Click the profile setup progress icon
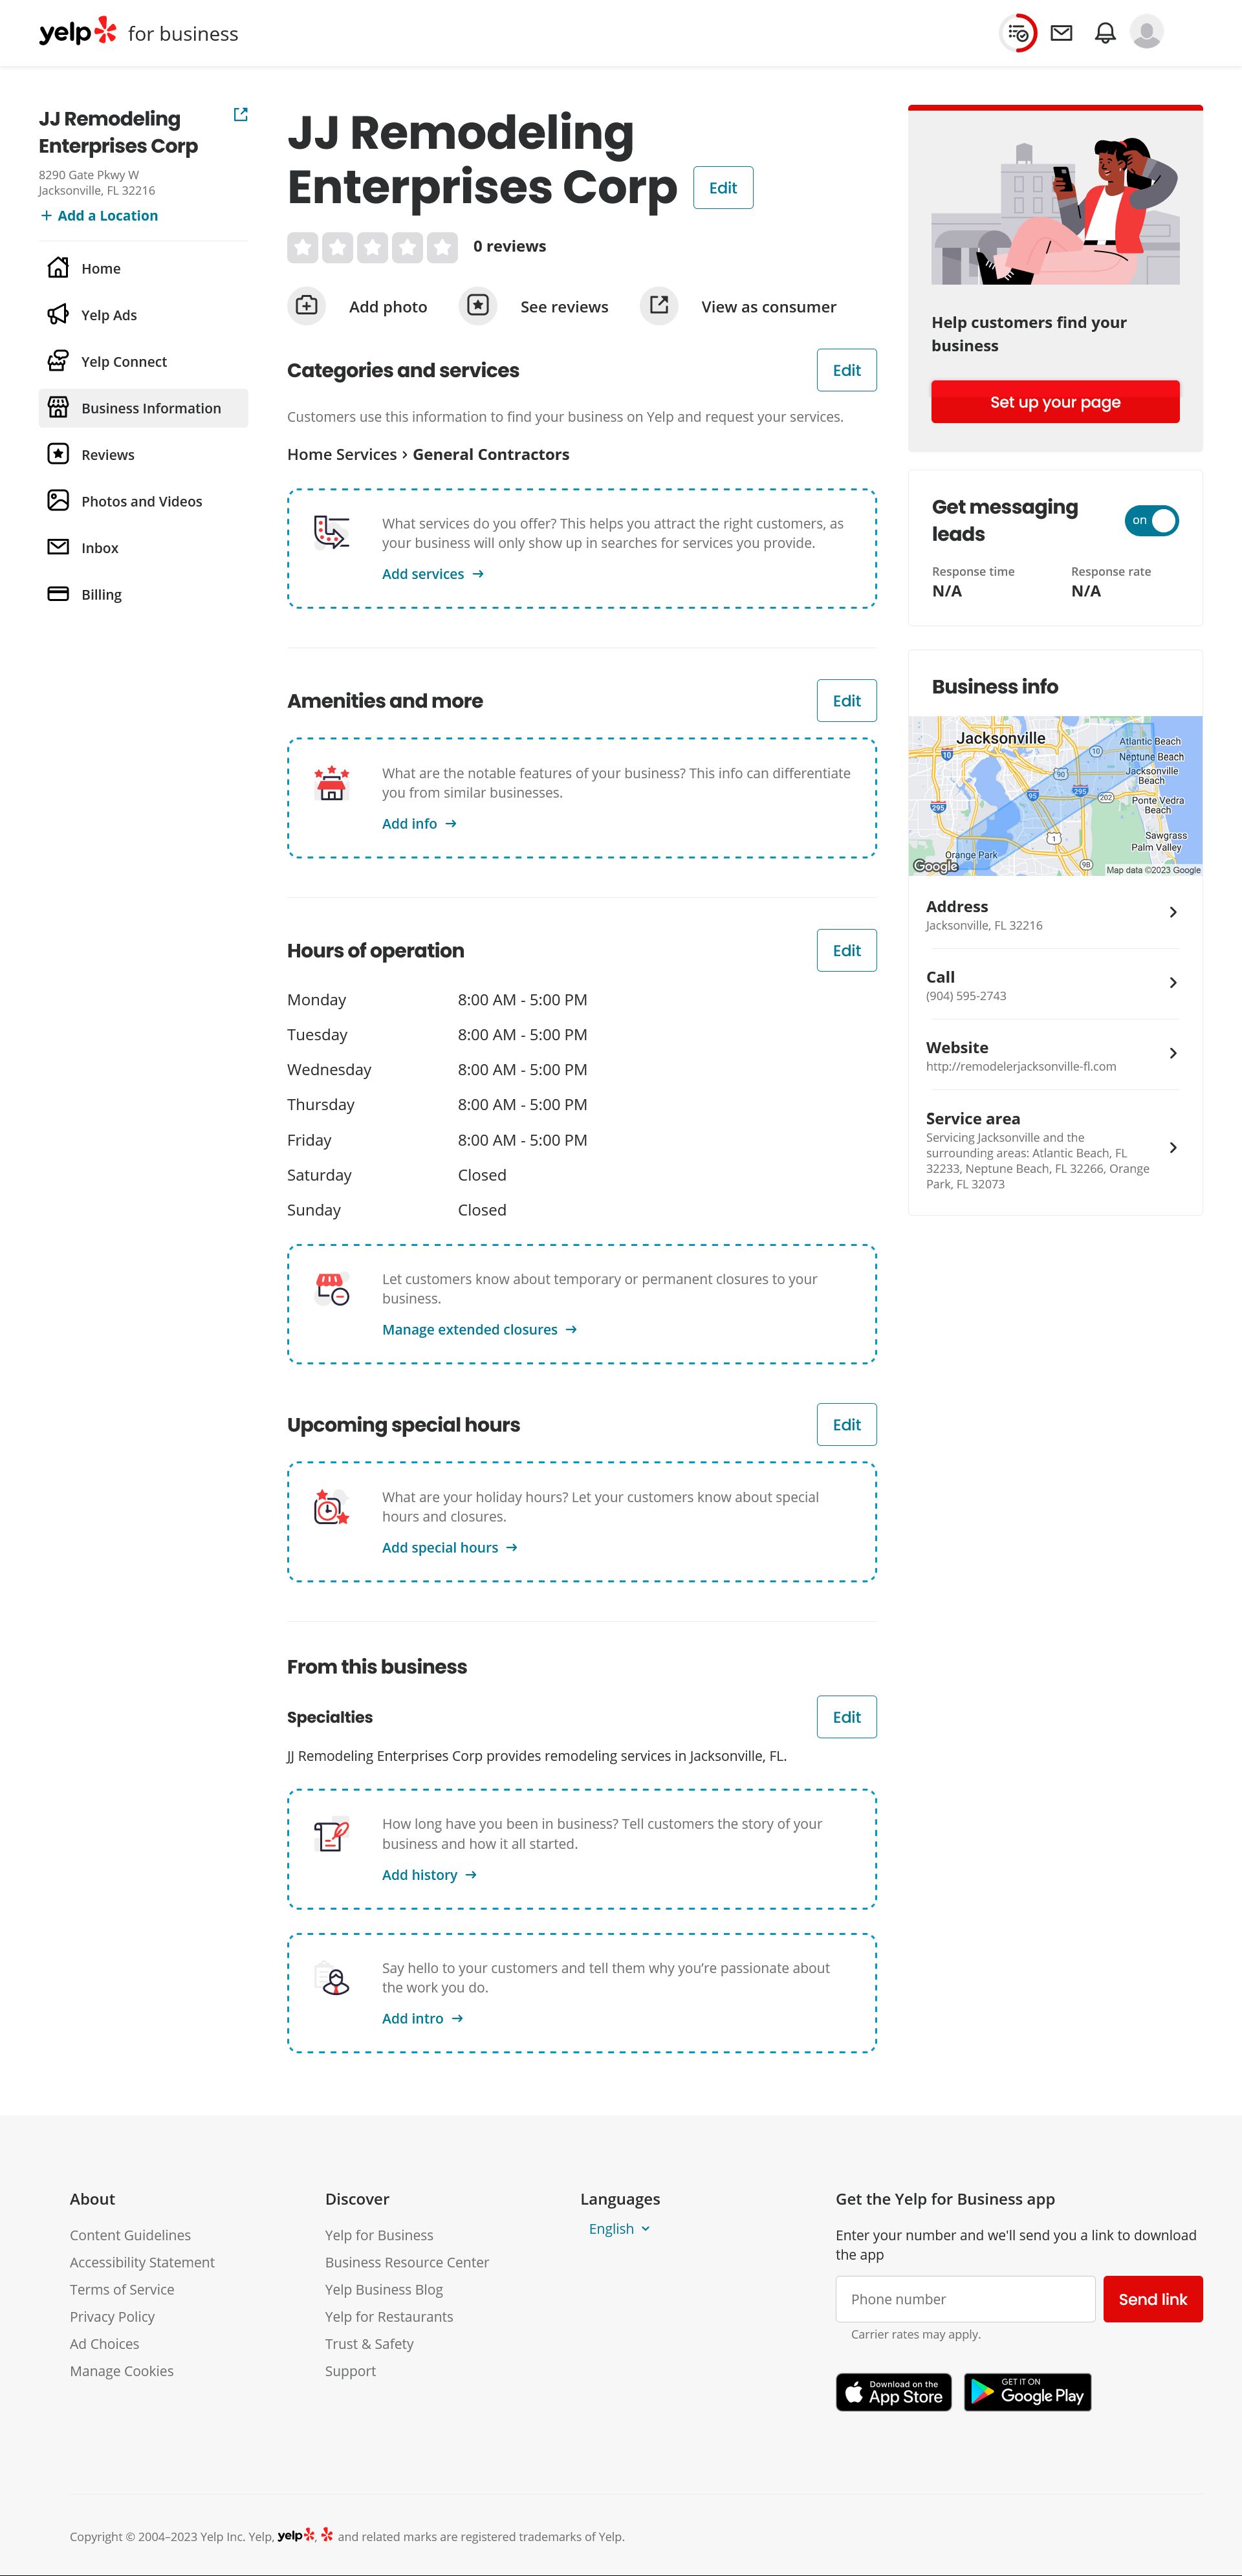This screenshot has height=2576, width=1242. pos(1018,33)
